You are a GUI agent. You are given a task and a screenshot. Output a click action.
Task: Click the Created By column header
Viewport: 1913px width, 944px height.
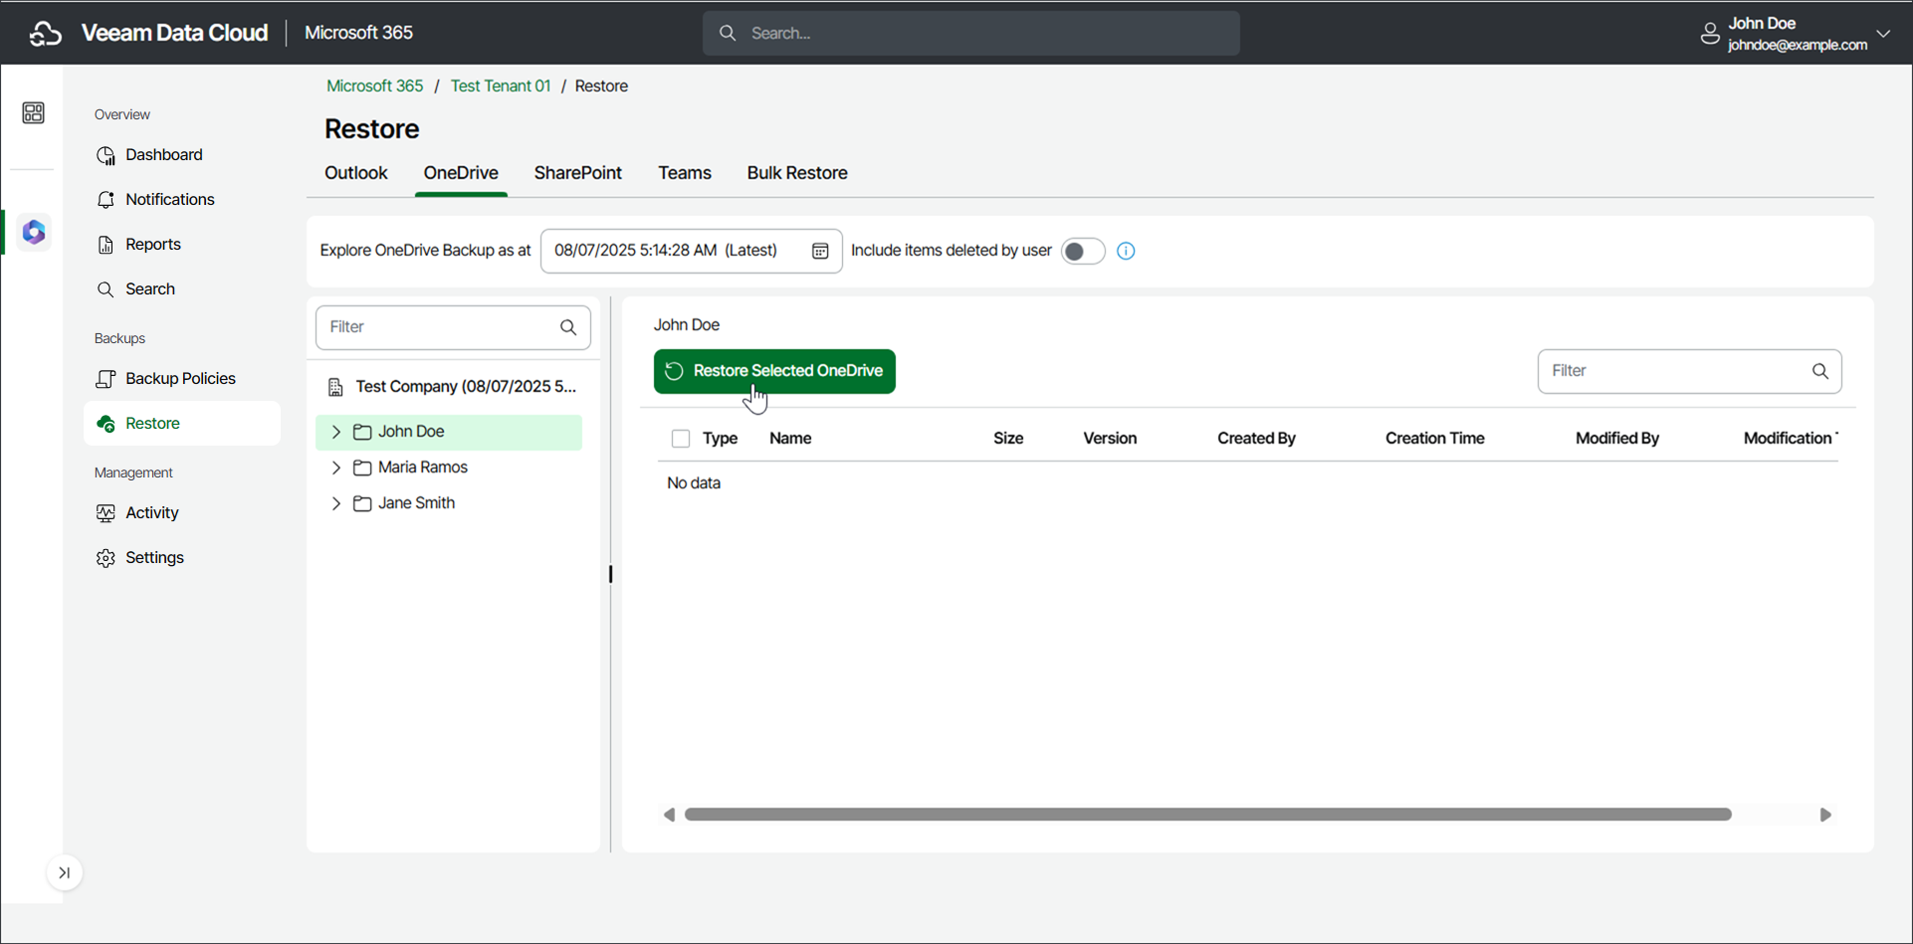1256,439
